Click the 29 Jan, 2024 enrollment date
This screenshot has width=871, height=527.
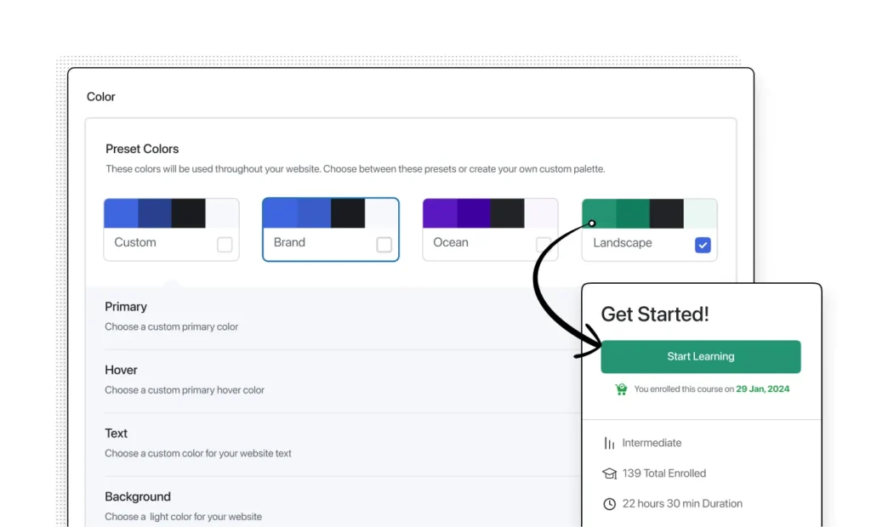(762, 389)
